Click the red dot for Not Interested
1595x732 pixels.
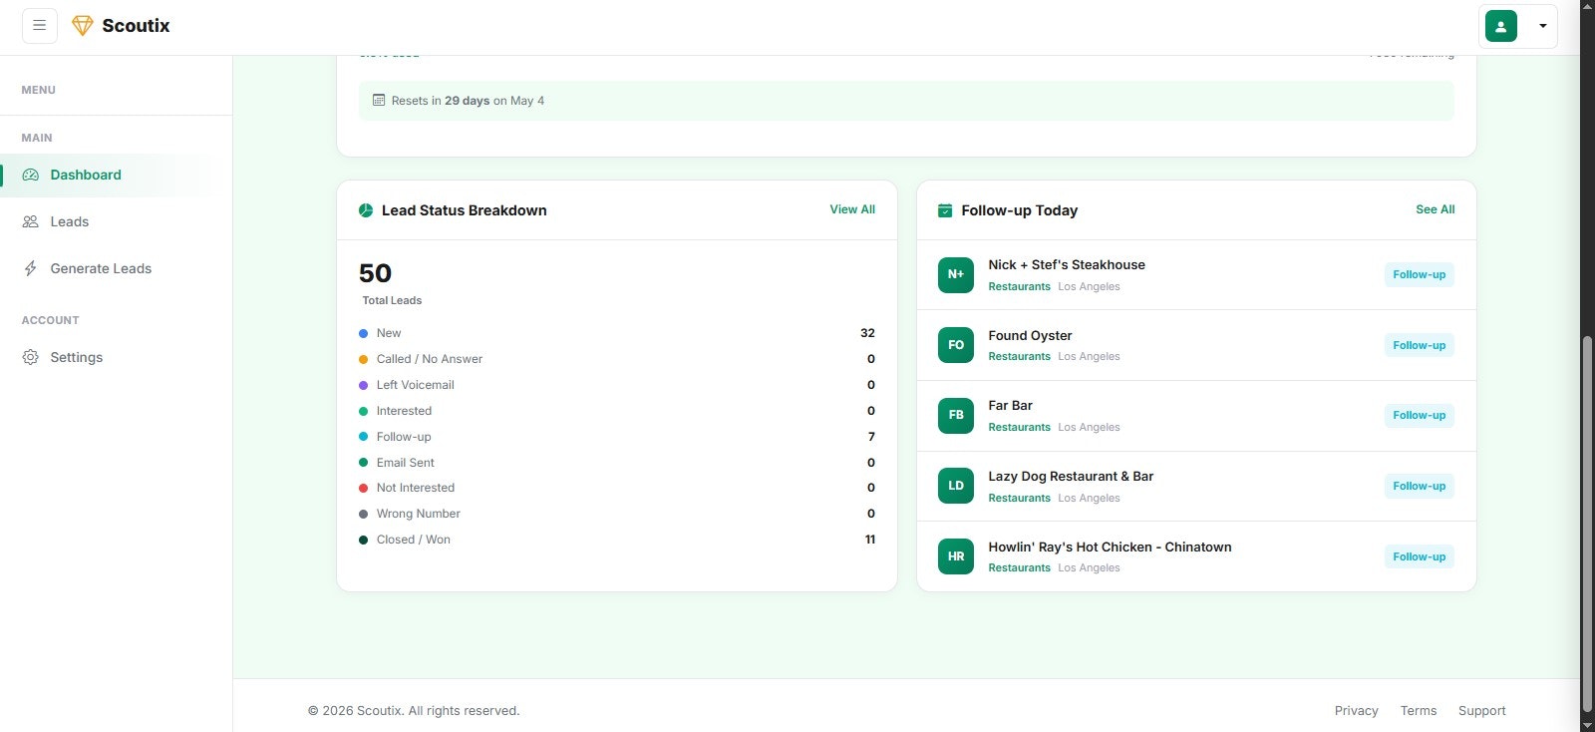(x=363, y=488)
